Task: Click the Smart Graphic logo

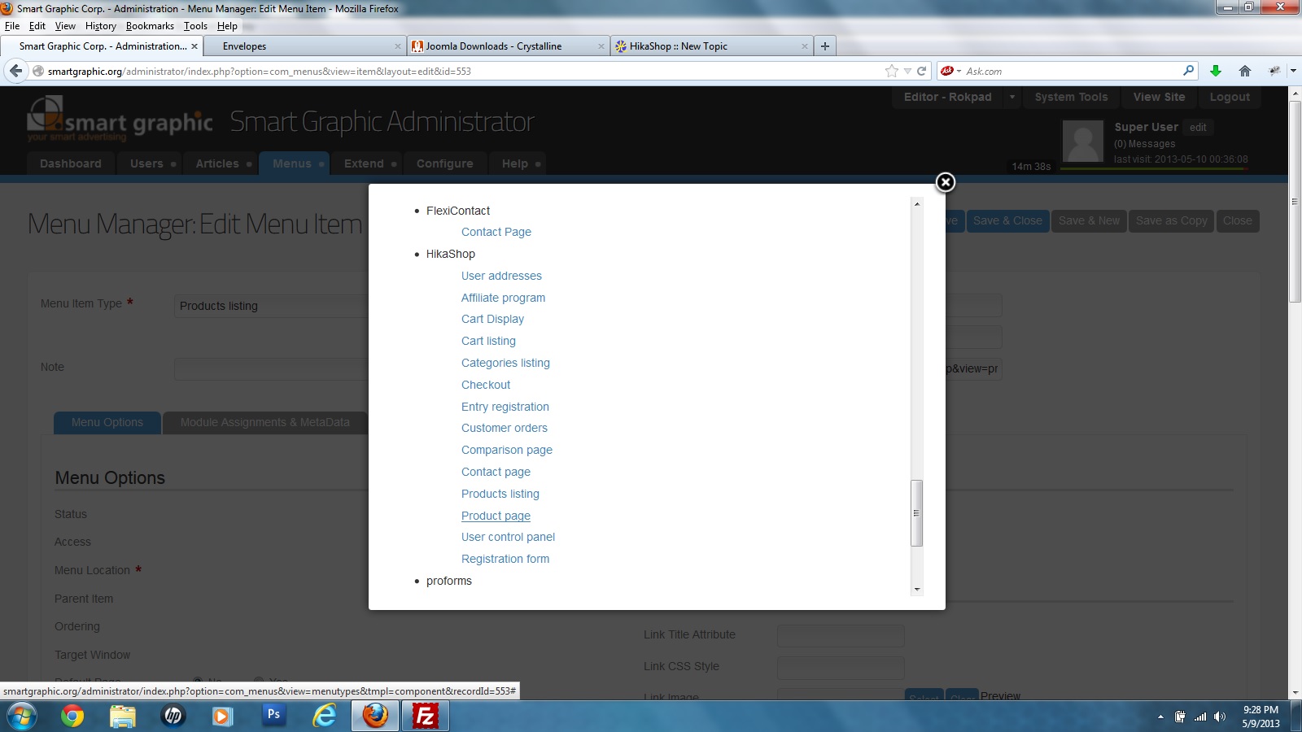Action: point(120,119)
